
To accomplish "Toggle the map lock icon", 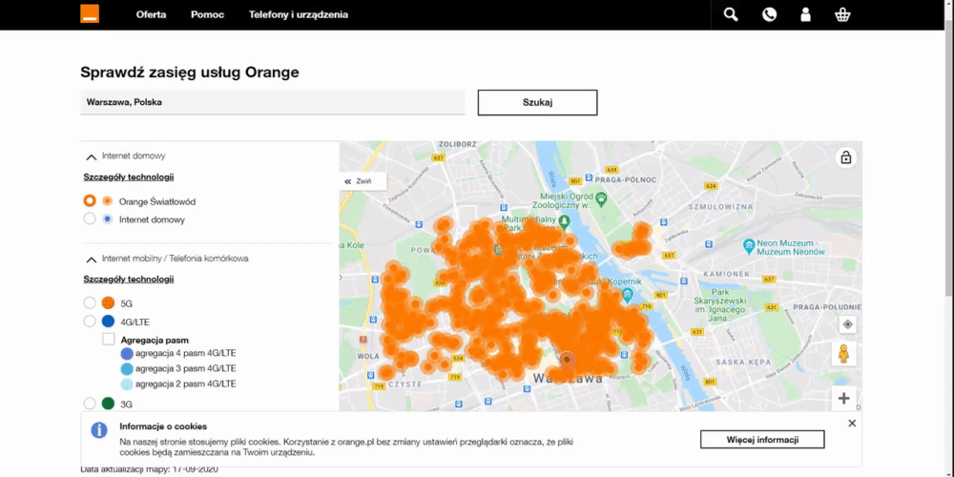I will [845, 157].
